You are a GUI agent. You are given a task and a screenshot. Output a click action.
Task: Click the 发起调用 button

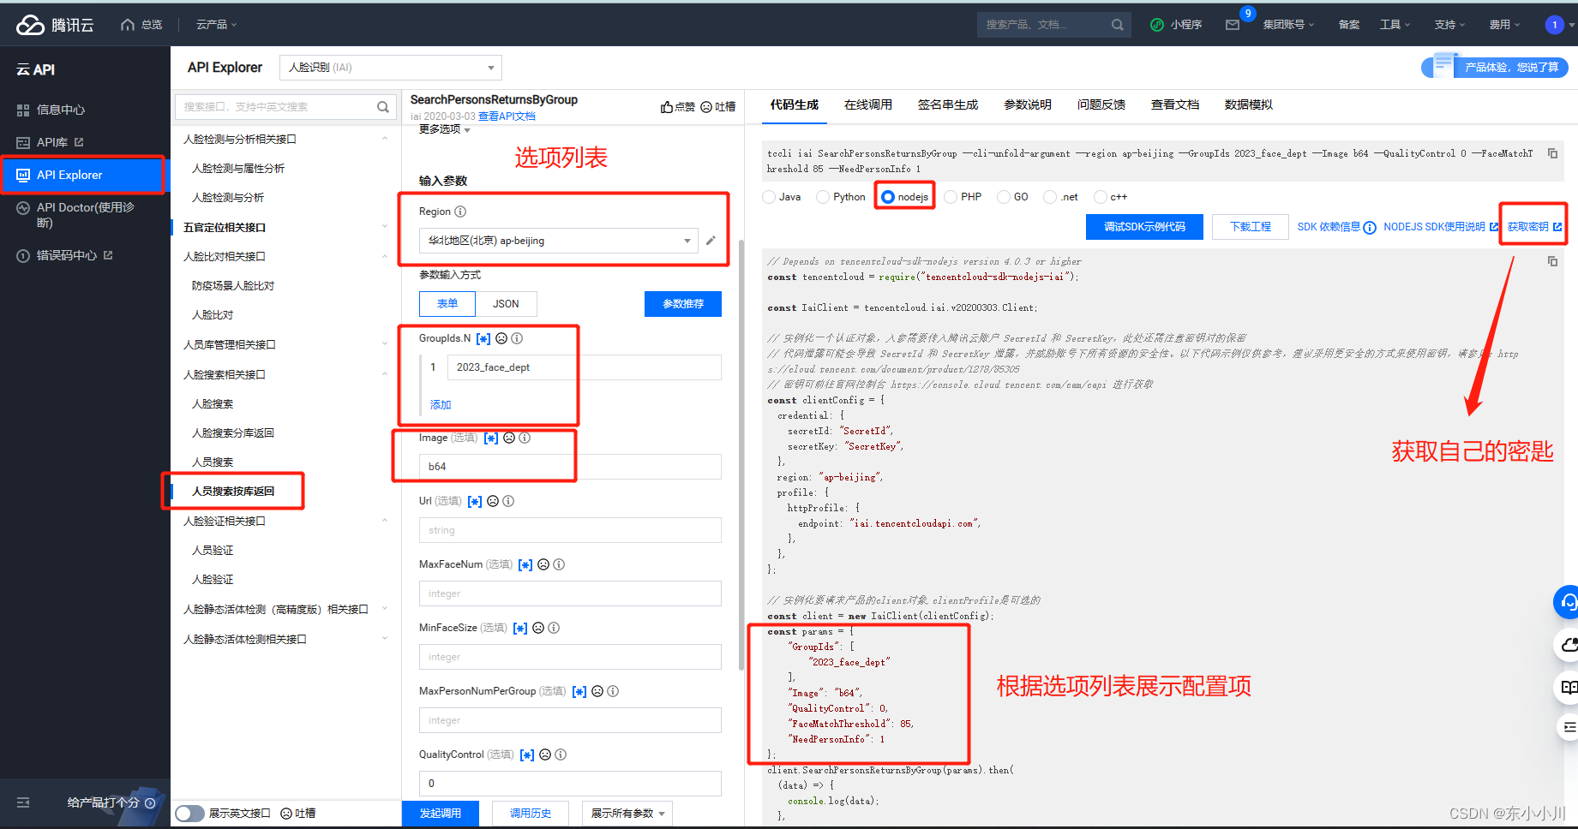(441, 814)
